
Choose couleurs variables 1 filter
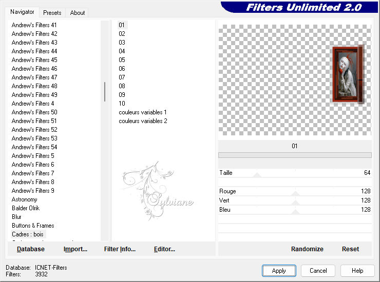[143, 112]
